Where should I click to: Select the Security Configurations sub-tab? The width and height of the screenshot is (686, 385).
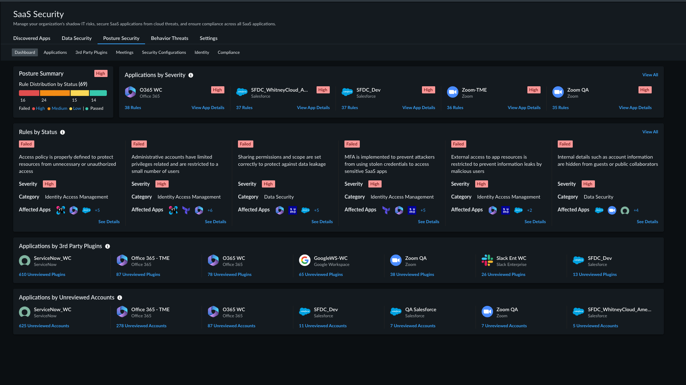pyautogui.click(x=164, y=52)
